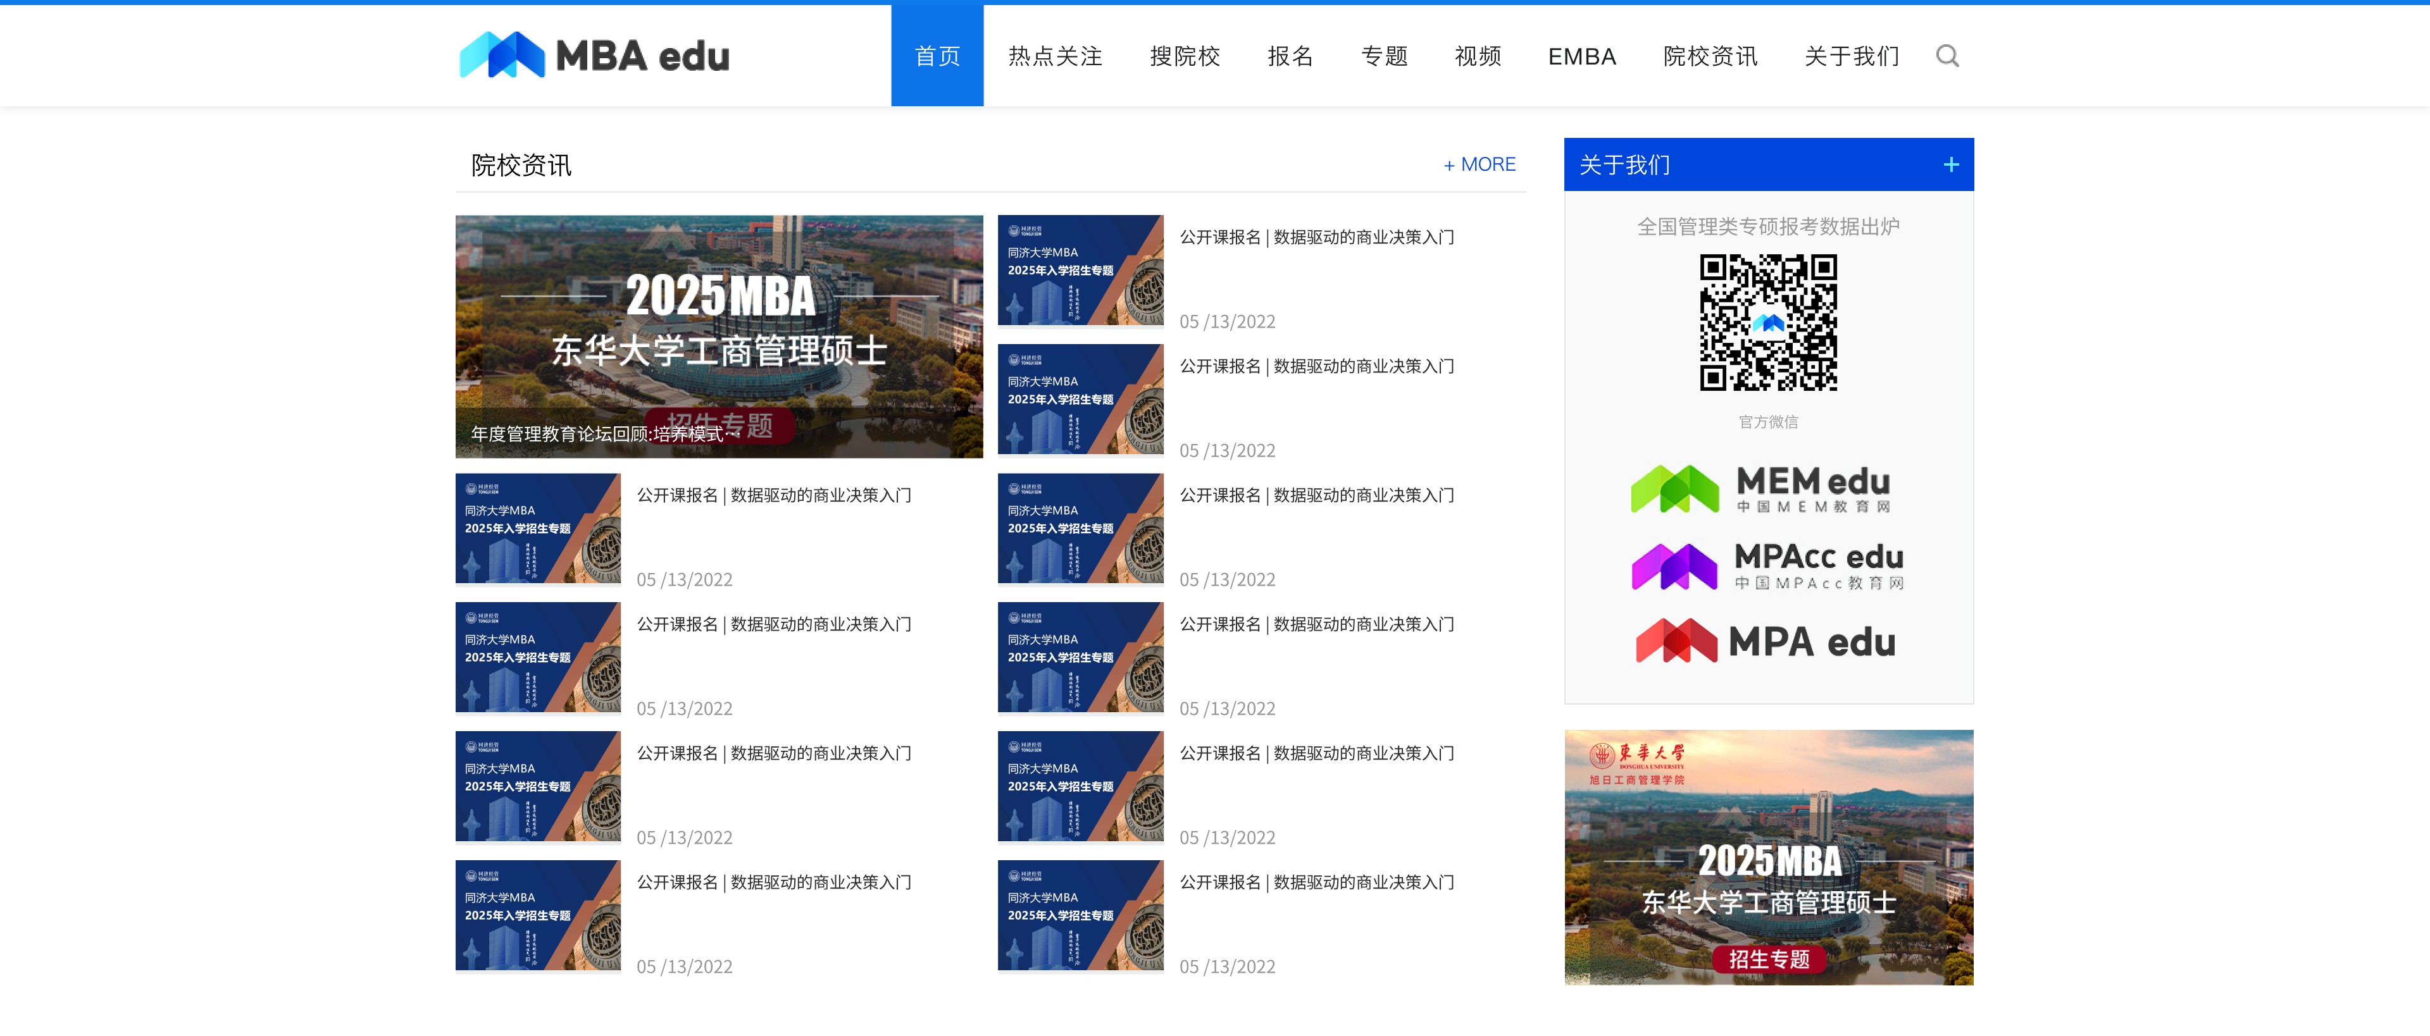The width and height of the screenshot is (2430, 1036).
Task: Click the 院校资讯 section heading
Action: 521,165
